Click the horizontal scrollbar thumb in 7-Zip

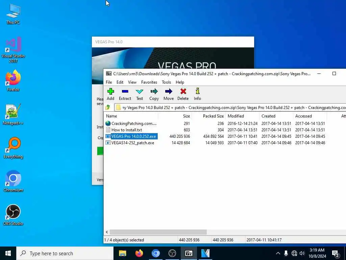[x=158, y=232]
